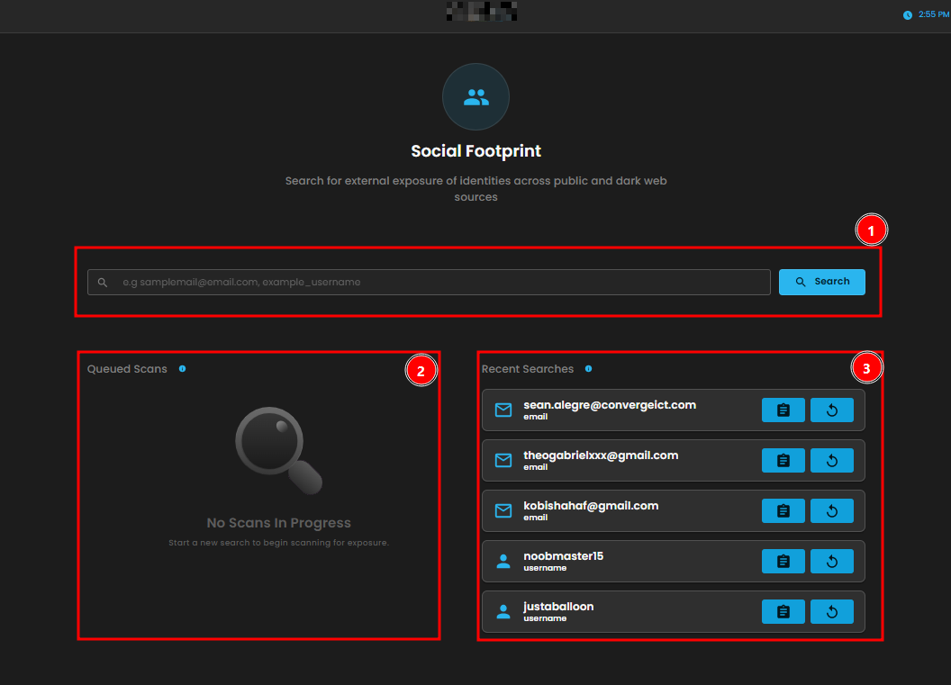Open clipboard report for theogabrielxxx@gmail.com
Viewport: 951px width, 685px height.
pos(783,461)
